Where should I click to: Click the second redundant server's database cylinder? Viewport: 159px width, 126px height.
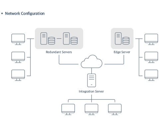pyautogui.click(x=74, y=41)
